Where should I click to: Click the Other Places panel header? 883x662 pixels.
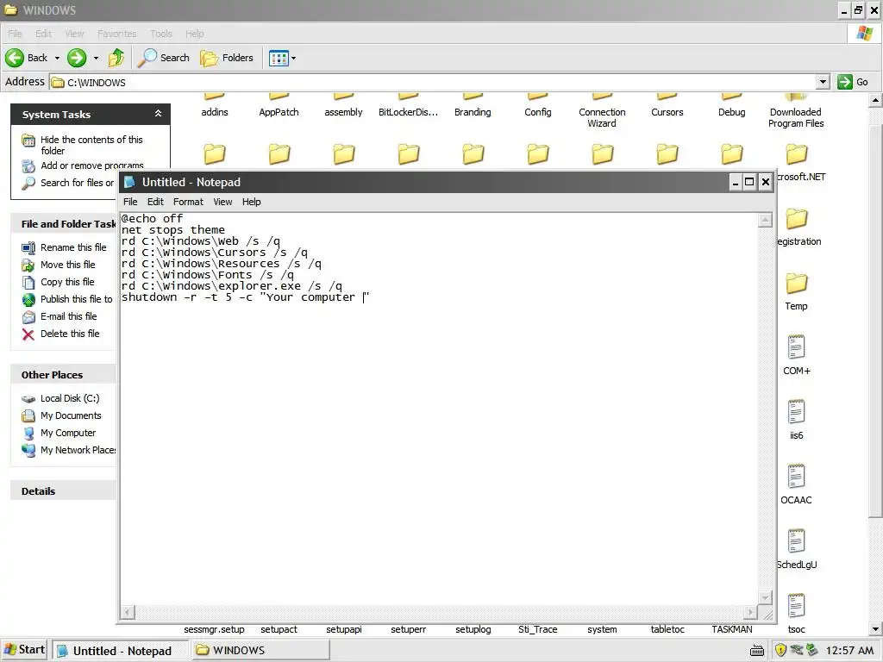click(x=63, y=374)
